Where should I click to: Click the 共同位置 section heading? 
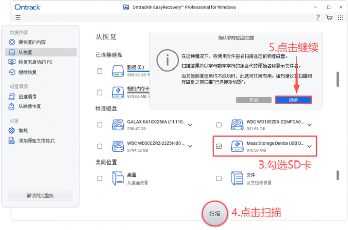coord(106,163)
